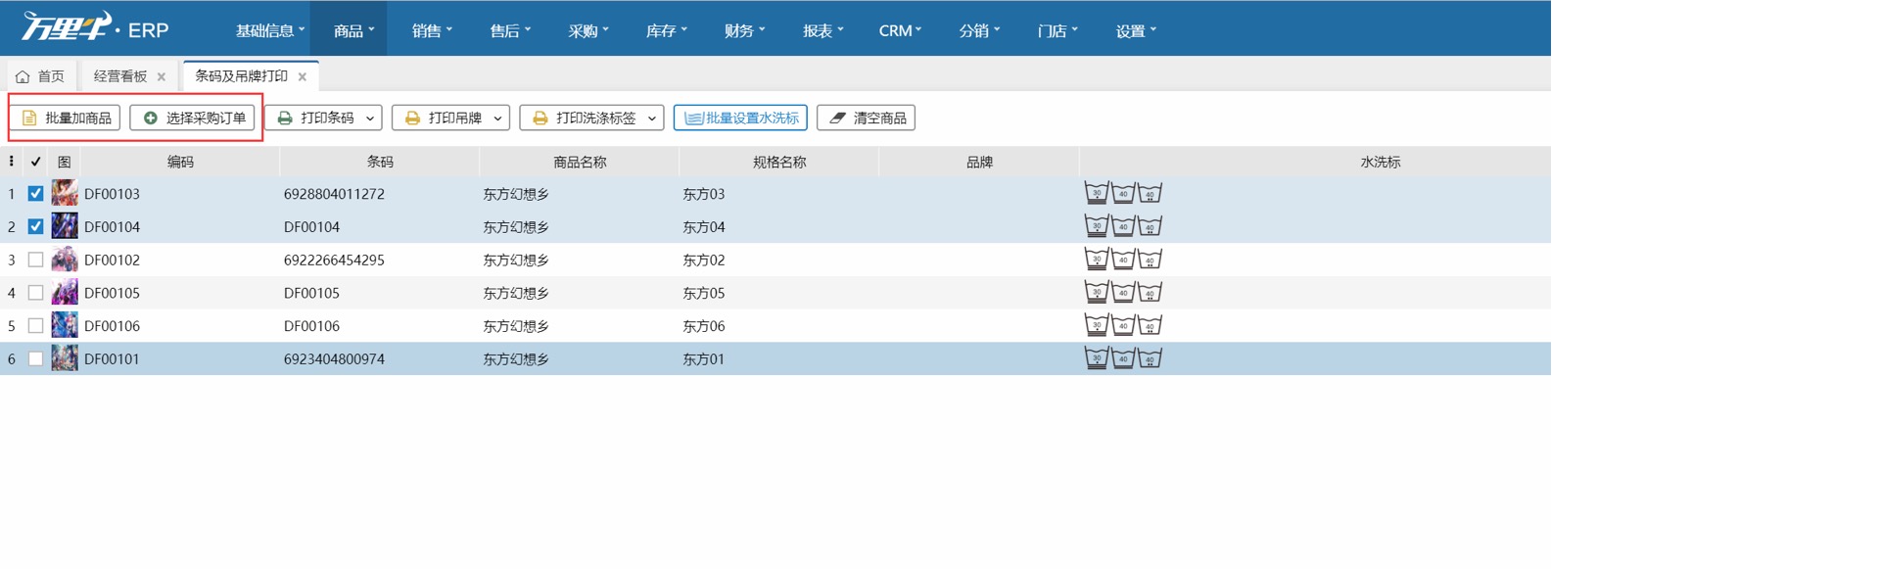Click wash label icons for DF00102
The image size is (1879, 569).
[1123, 260]
